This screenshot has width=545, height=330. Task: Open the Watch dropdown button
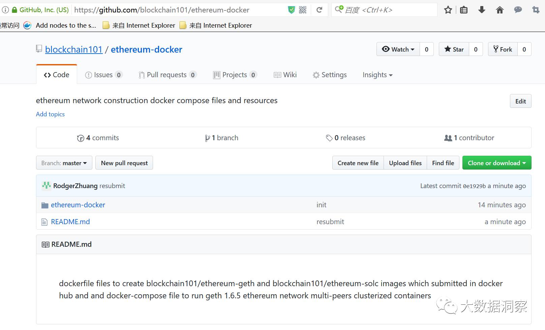tap(398, 49)
